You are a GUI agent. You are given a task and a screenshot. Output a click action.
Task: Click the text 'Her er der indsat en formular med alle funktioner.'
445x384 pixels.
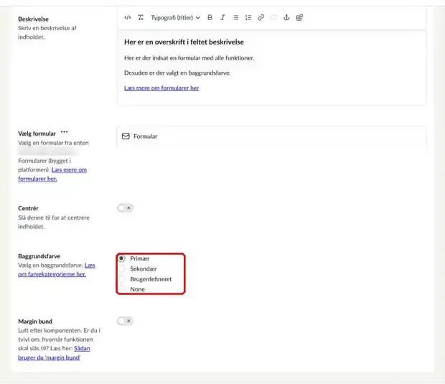point(189,58)
